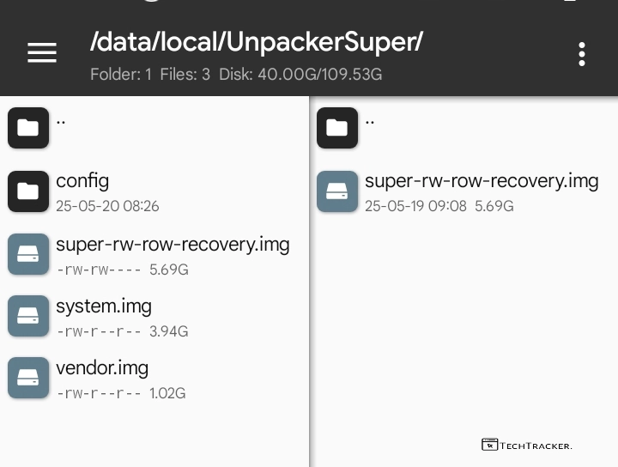Click the TechTracker watermark logo
Viewport: 618px width, 467px height.
526,445
